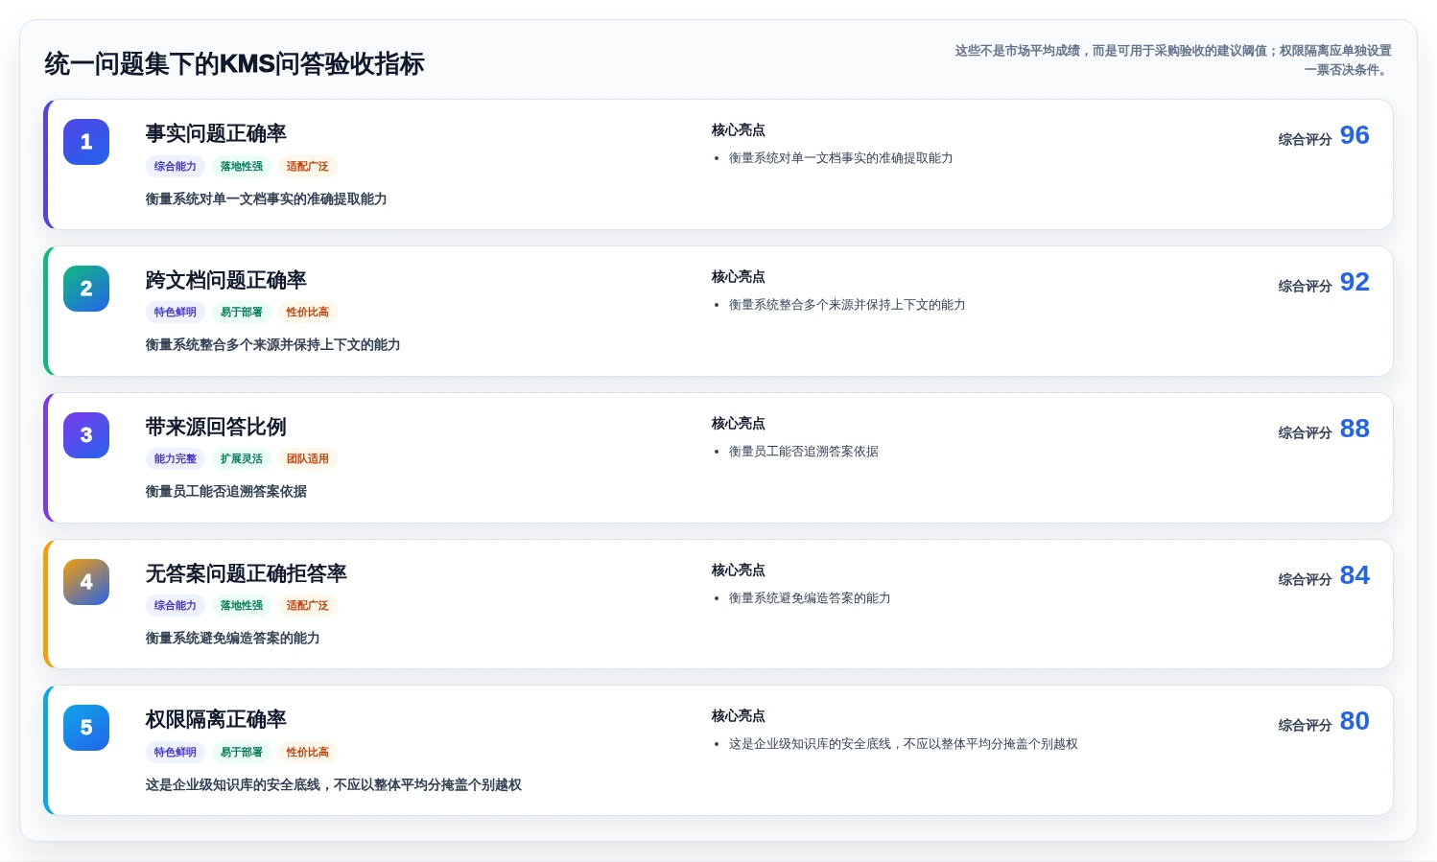This screenshot has width=1437, height=862.
Task: Click the score 88
Action: 1355,429
